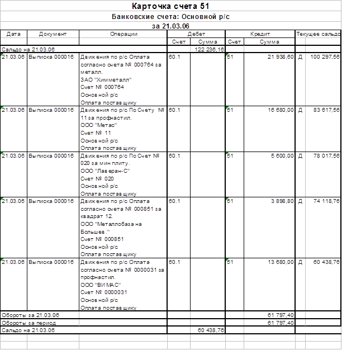Click credit account 51 in the Лазаран-С row
This screenshot has width=342, height=350.
pyautogui.click(x=231, y=155)
